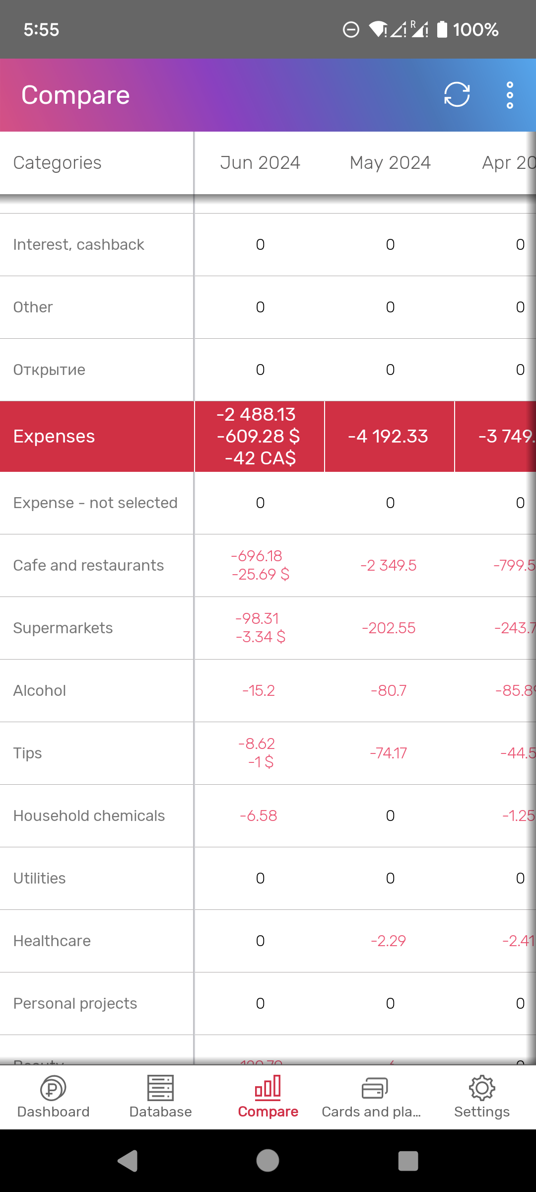Tap Jun 2024 Expenses total cell
Screen dimensions: 536x1192
tap(260, 437)
